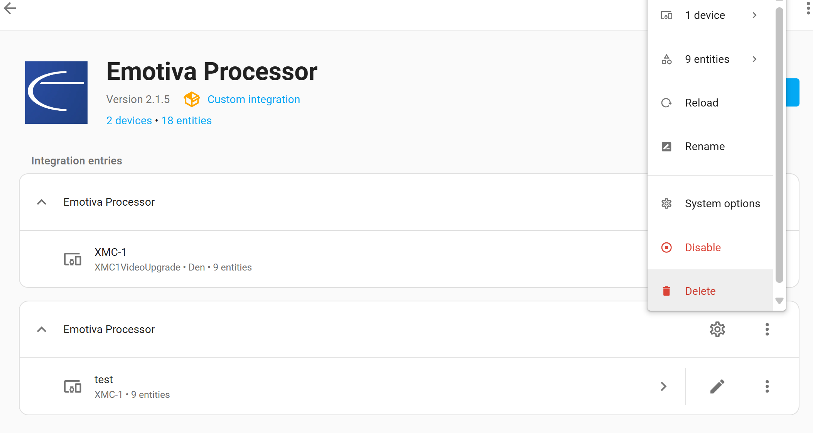Open settings gear for second Emotiva Processor entry
Screen dimensions: 813x433
pyautogui.click(x=717, y=329)
